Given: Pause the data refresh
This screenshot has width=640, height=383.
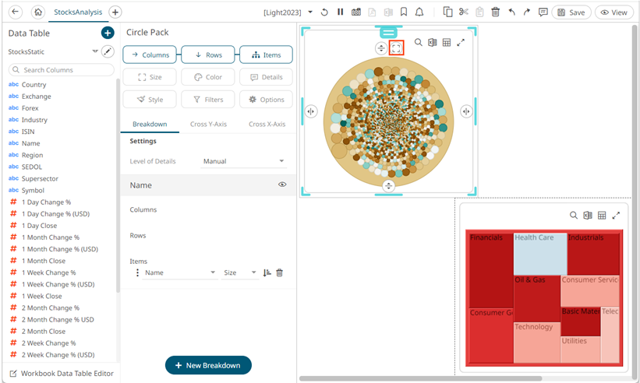Looking at the screenshot, I should pos(340,12).
